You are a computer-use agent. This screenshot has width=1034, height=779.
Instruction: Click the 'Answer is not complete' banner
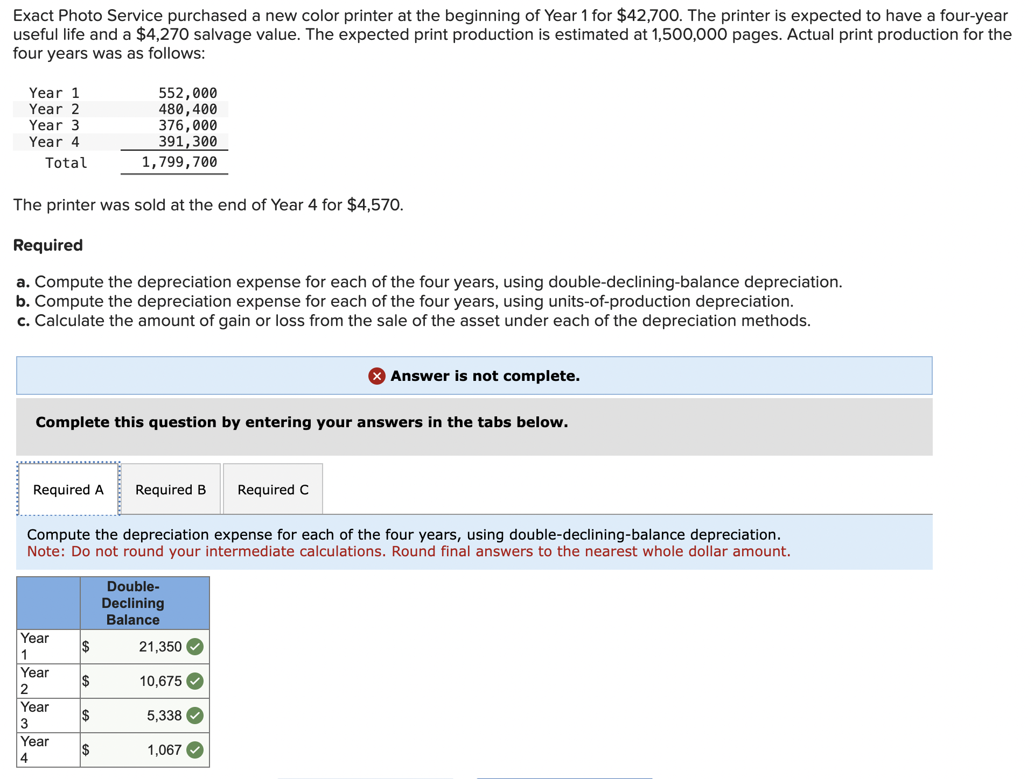pos(485,376)
